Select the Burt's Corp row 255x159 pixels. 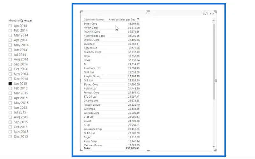tap(112, 24)
